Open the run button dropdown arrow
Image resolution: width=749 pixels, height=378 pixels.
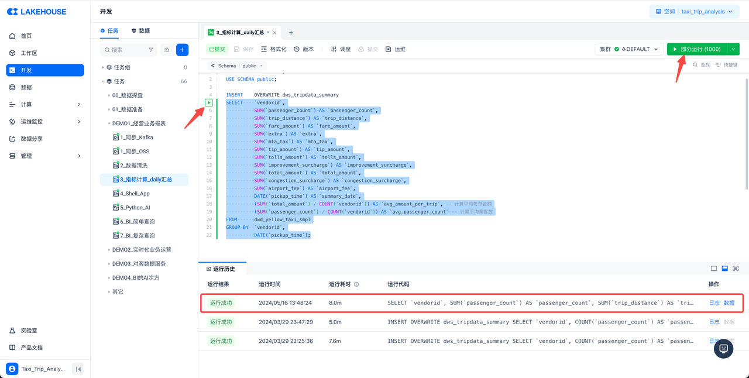click(733, 49)
